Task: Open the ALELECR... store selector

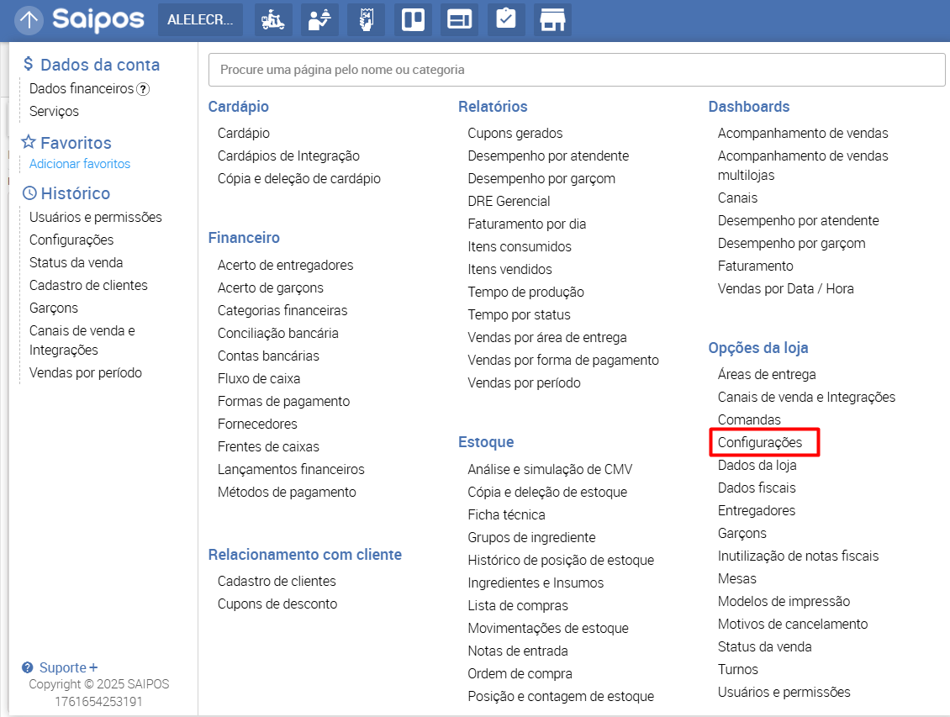Action: pos(200,20)
